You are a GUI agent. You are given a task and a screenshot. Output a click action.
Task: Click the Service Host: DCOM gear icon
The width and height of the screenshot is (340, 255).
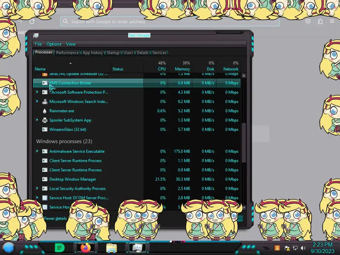point(45,198)
